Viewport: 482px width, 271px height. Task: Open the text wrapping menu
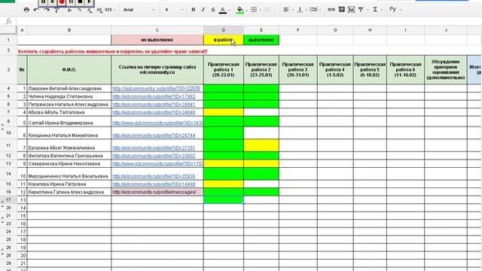pos(315,10)
